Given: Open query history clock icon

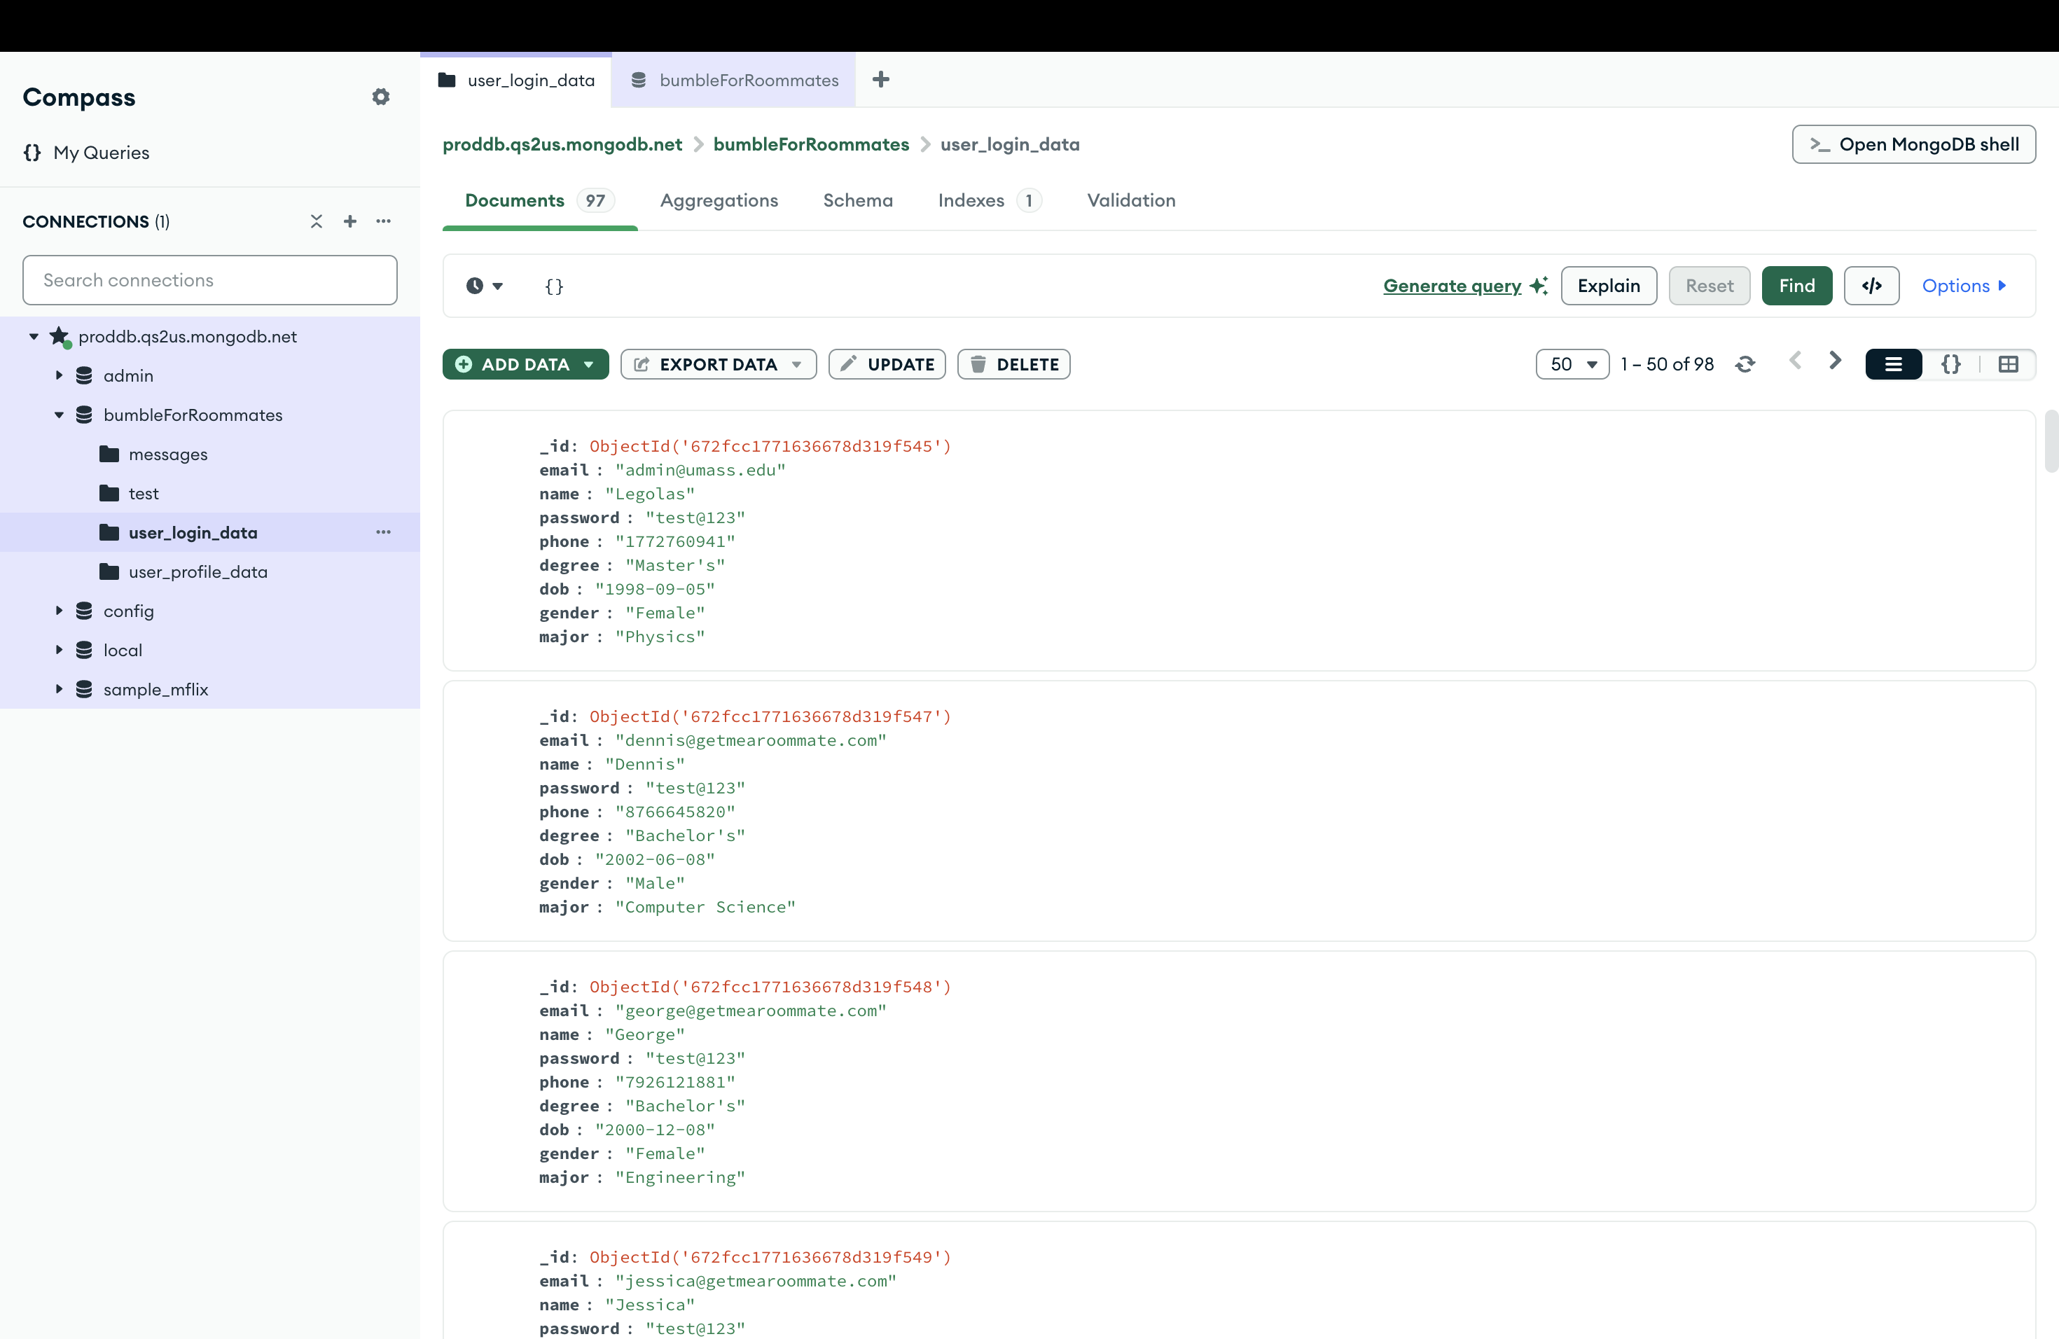Looking at the screenshot, I should click(476, 286).
